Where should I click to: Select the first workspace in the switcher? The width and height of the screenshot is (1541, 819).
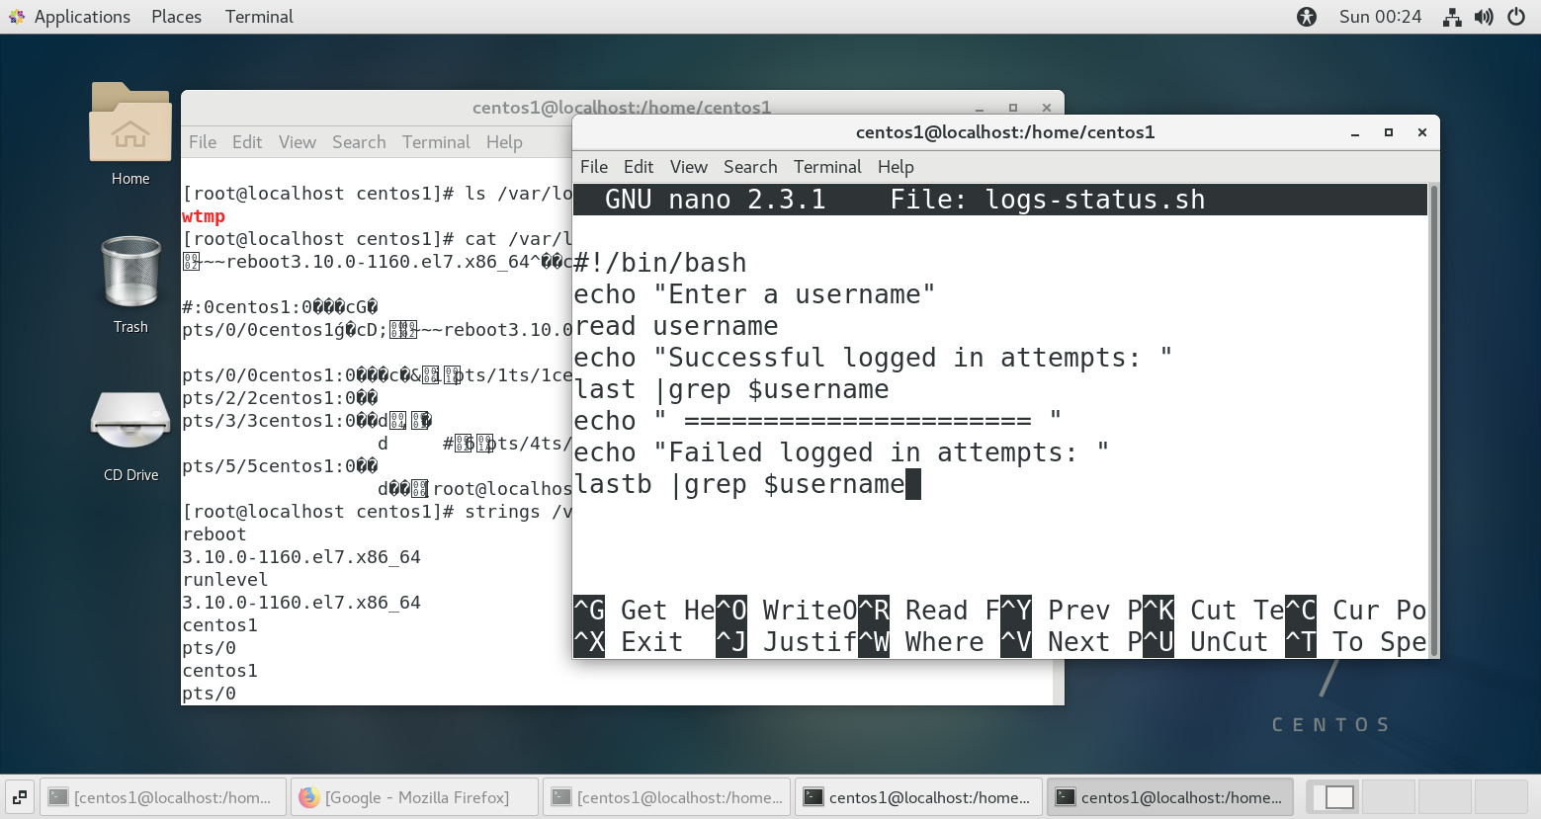point(1334,797)
